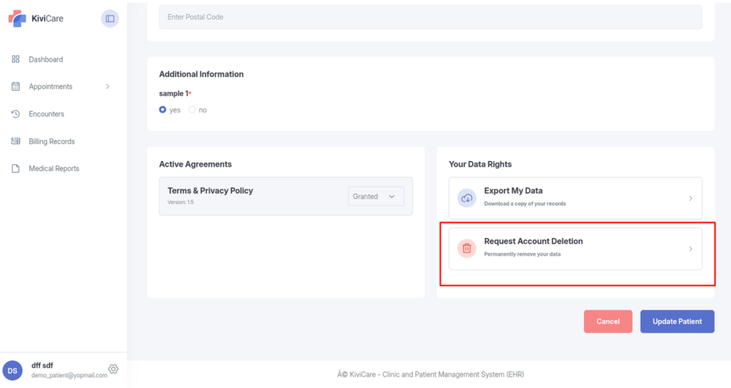Click chevron on Export My Data row
The width and height of the screenshot is (731, 388).
(690, 198)
